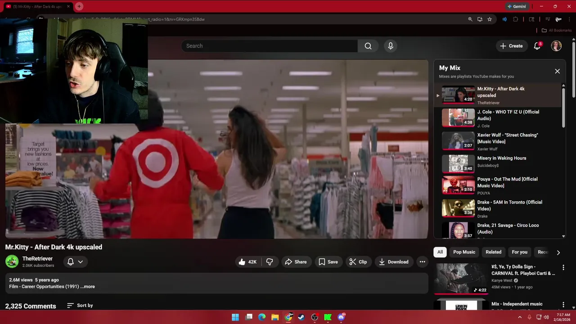Open a new browser tab
The height and width of the screenshot is (324, 576).
pyautogui.click(x=79, y=6)
